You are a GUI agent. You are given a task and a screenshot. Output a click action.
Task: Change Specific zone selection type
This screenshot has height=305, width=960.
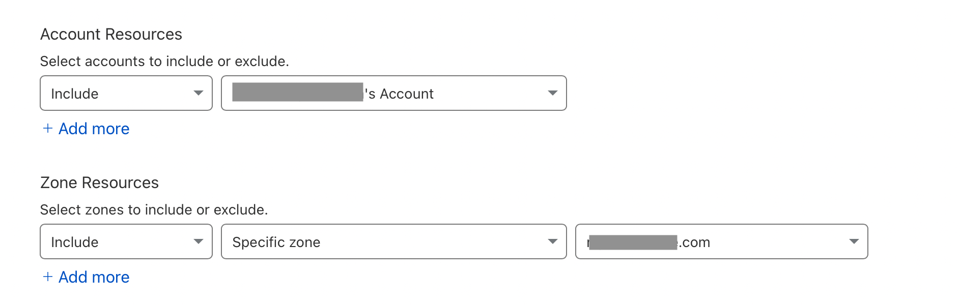(393, 242)
